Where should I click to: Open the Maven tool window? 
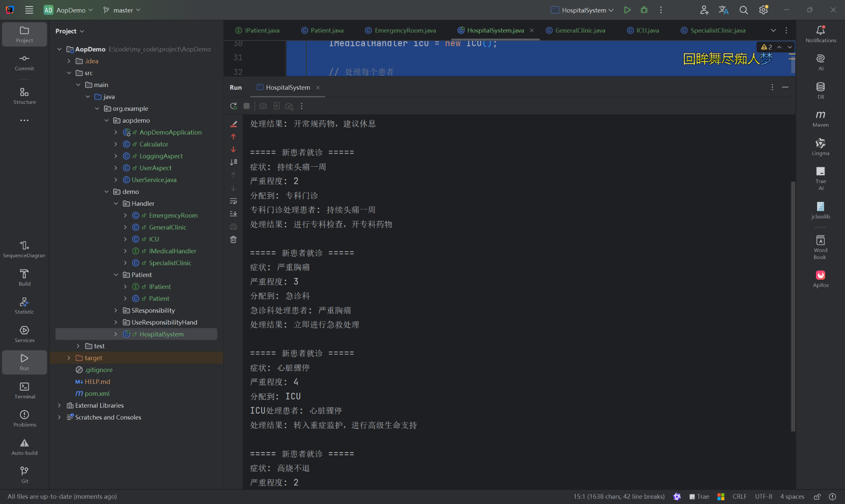click(820, 118)
